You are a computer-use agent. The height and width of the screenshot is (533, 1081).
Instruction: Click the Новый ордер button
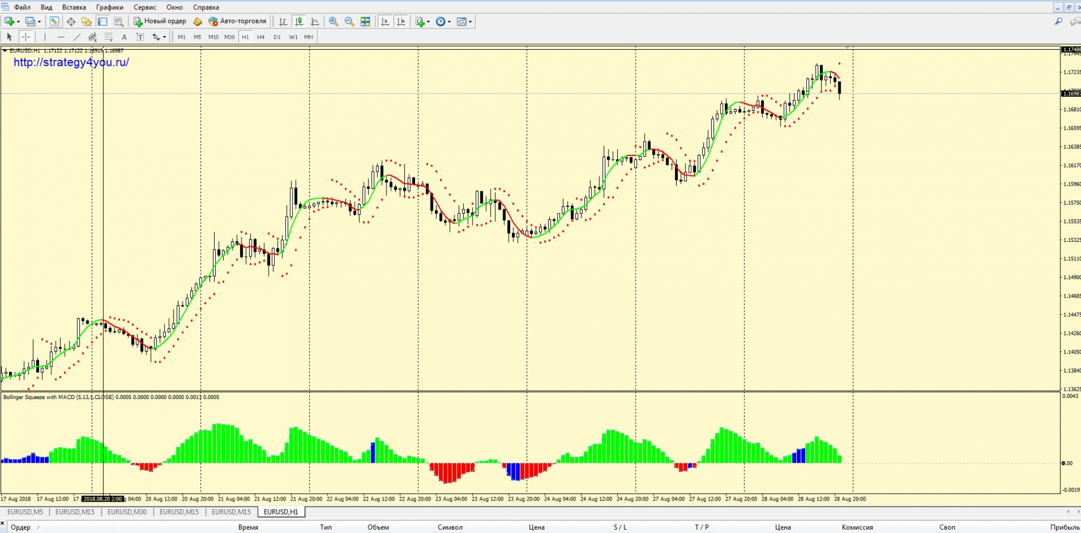tap(160, 22)
